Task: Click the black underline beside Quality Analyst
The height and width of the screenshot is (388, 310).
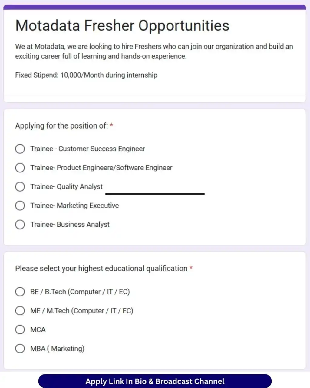Action: coord(155,193)
